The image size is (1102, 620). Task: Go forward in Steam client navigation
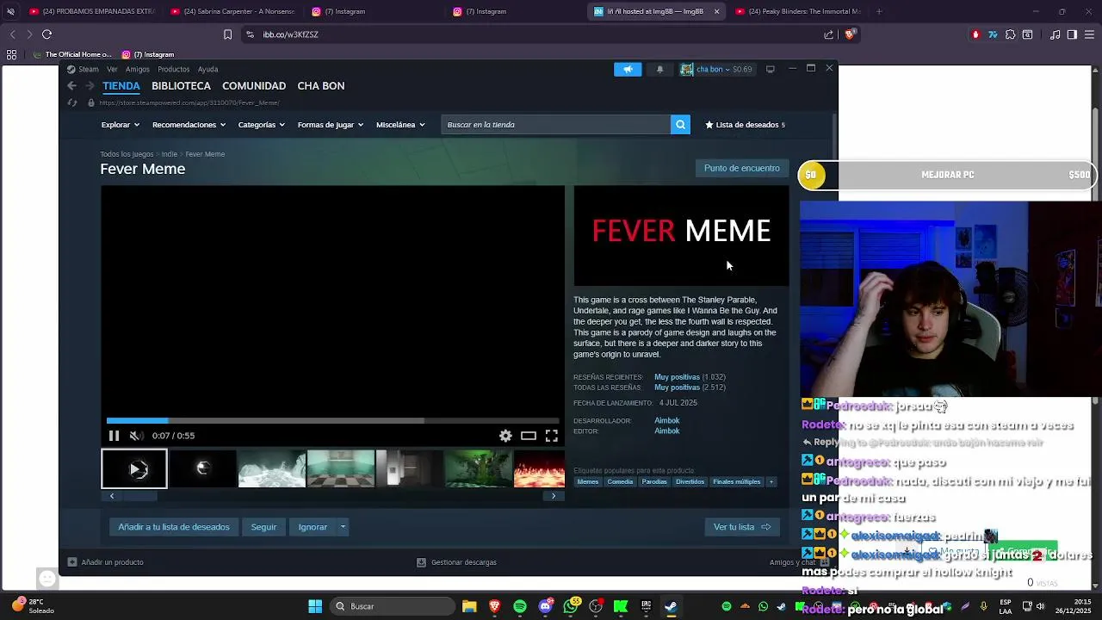click(89, 86)
